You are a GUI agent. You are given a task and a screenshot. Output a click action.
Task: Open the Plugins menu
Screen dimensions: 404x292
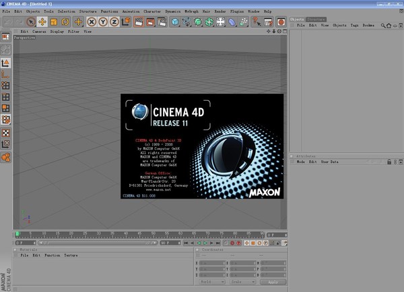(237, 11)
